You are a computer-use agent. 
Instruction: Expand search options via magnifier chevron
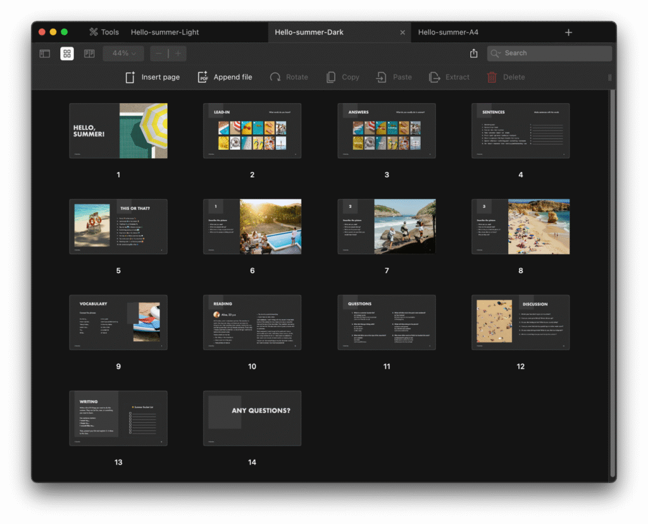coord(496,54)
